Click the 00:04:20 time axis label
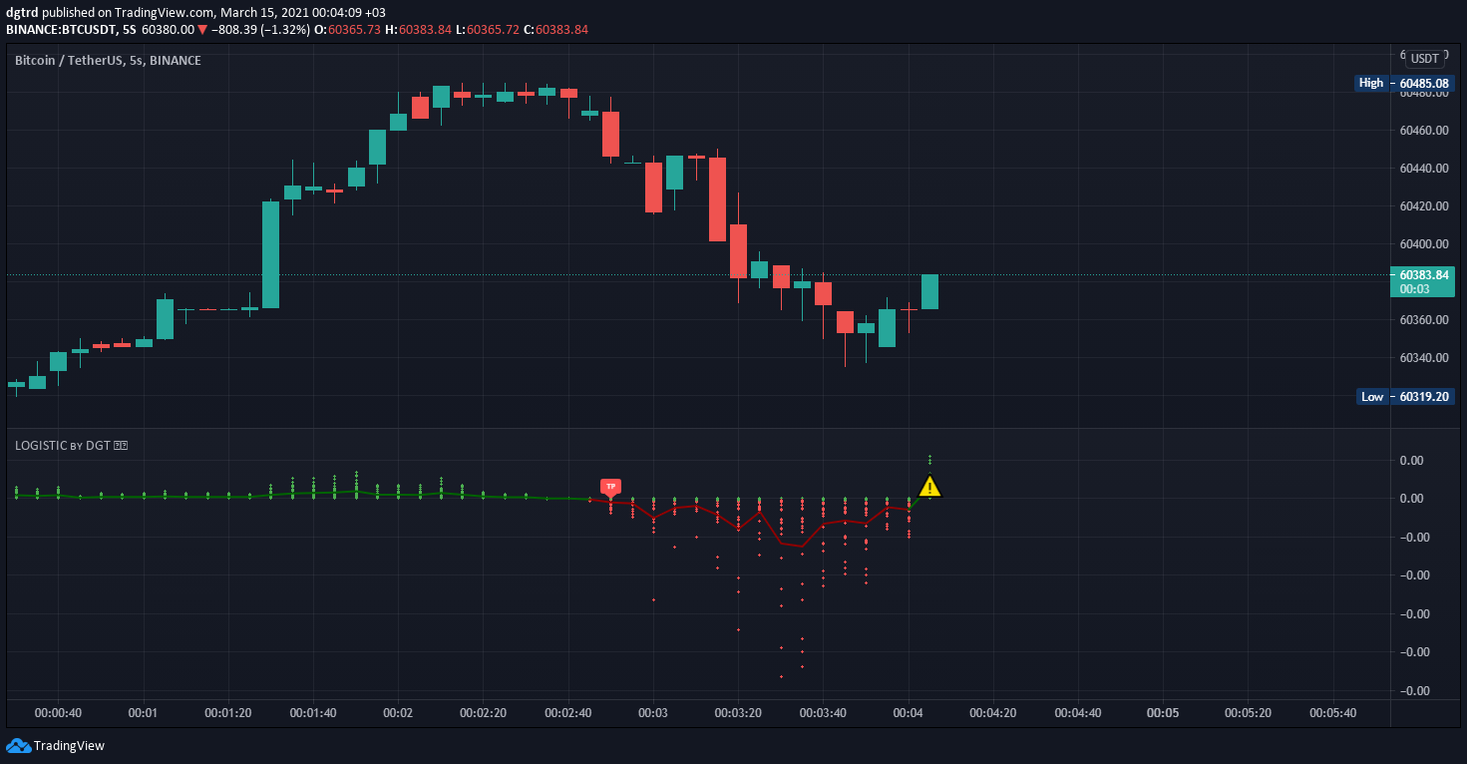This screenshot has height=764, width=1467. pos(993,713)
